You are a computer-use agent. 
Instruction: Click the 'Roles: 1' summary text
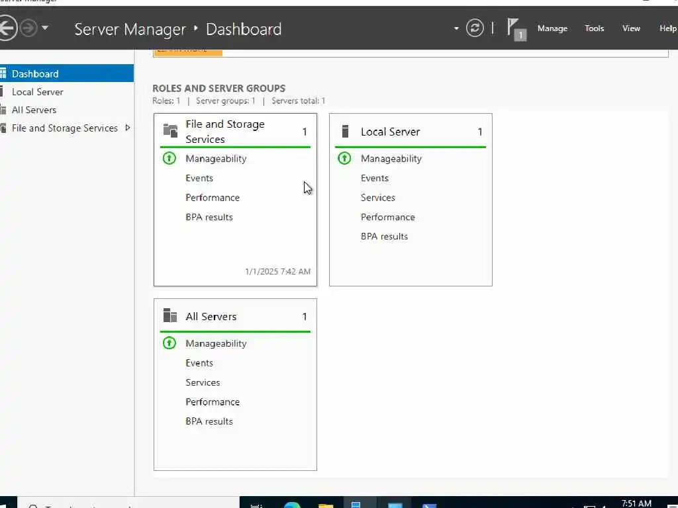(x=166, y=101)
